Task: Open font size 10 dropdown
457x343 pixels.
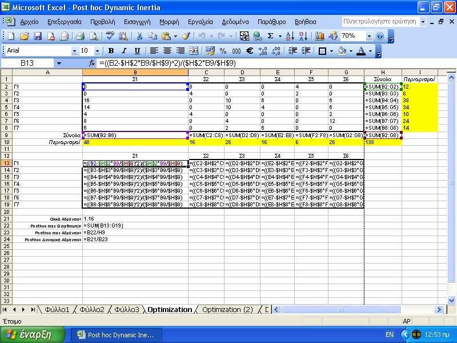Action: pyautogui.click(x=97, y=51)
